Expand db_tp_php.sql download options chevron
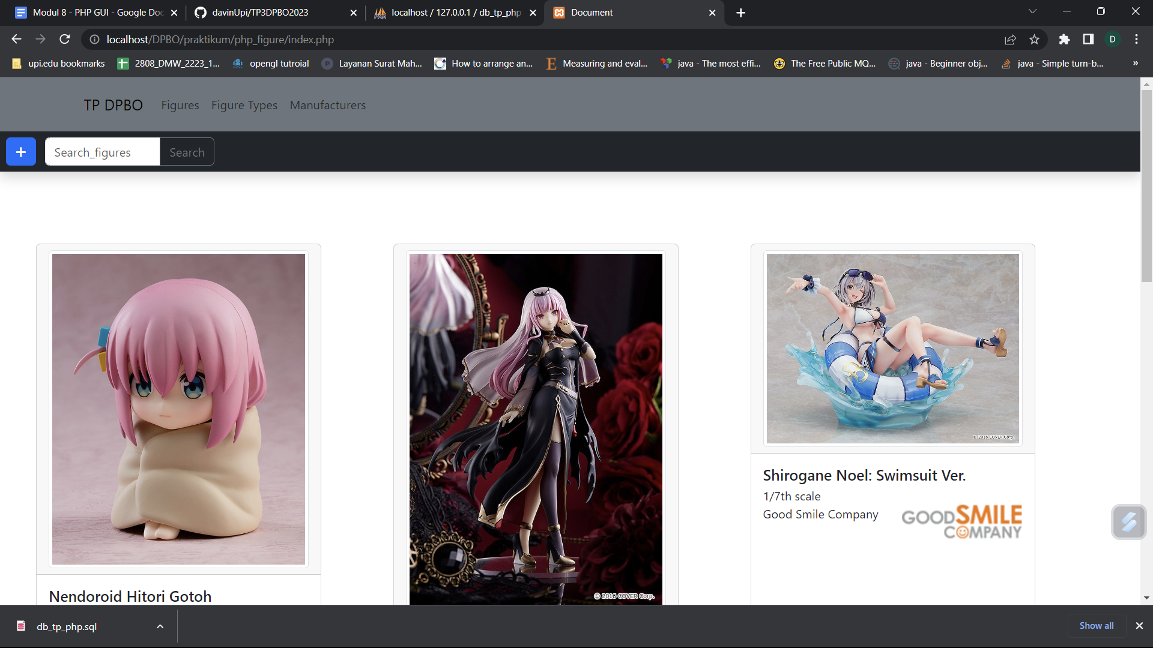 point(160,626)
